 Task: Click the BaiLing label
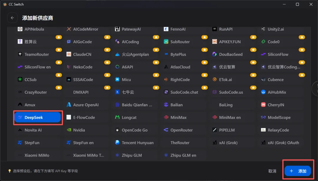(x=226, y=105)
